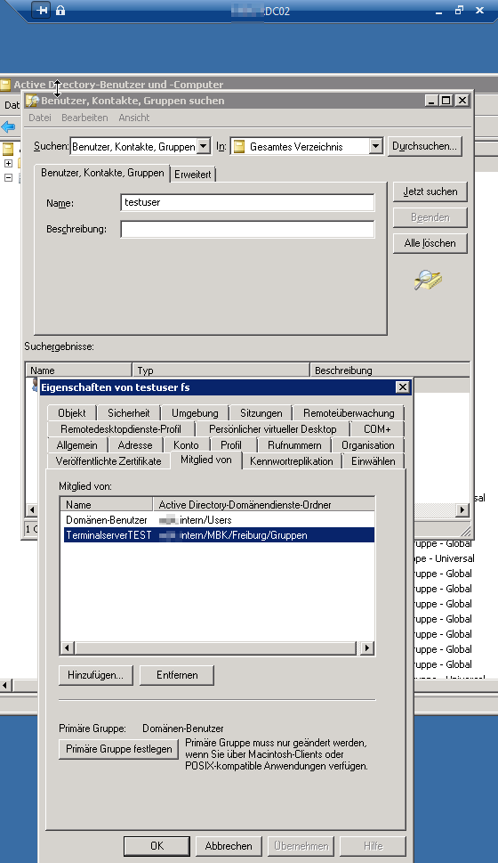Click Alle löschen to clear search

click(x=430, y=243)
